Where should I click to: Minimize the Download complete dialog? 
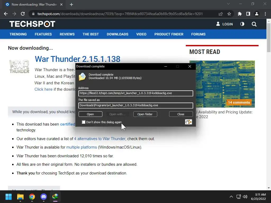click(x=166, y=66)
